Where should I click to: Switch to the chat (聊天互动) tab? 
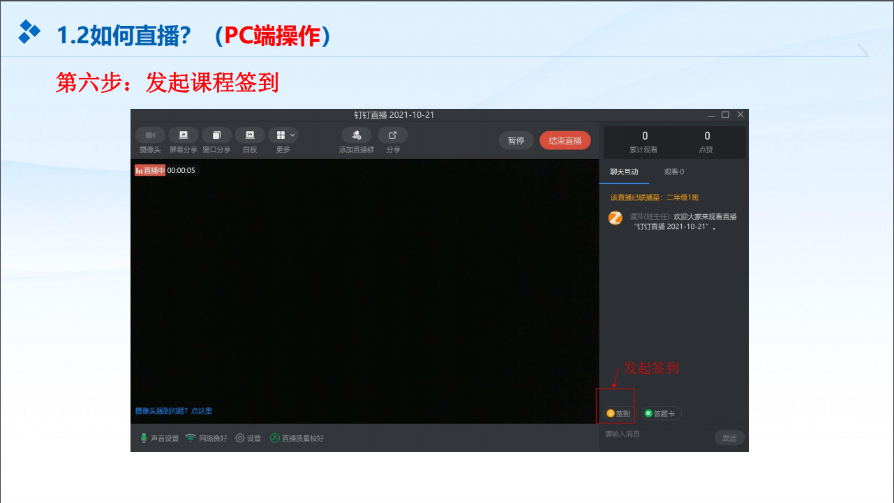click(x=624, y=172)
